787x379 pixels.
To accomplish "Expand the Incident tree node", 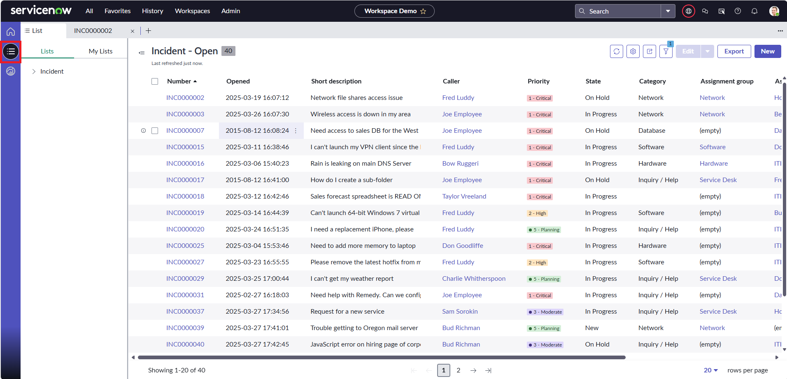I will [34, 72].
